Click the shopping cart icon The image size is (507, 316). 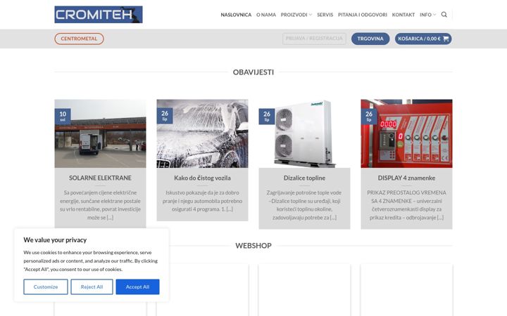(x=446, y=39)
